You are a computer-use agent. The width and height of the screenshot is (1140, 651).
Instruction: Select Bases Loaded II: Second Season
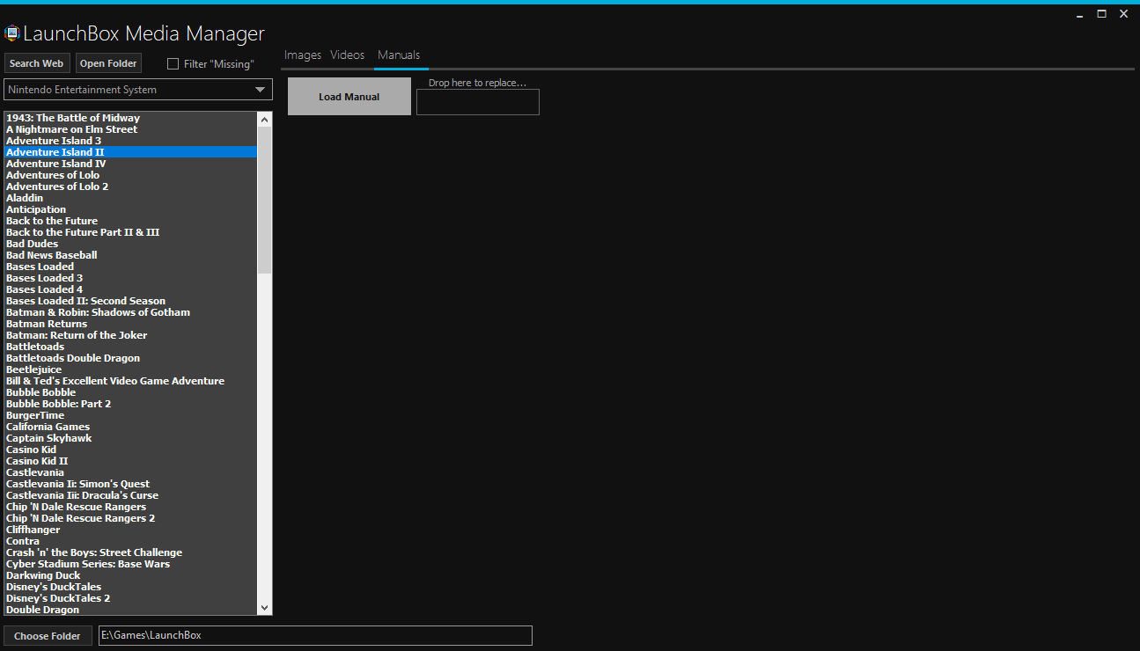pyautogui.click(x=130, y=301)
